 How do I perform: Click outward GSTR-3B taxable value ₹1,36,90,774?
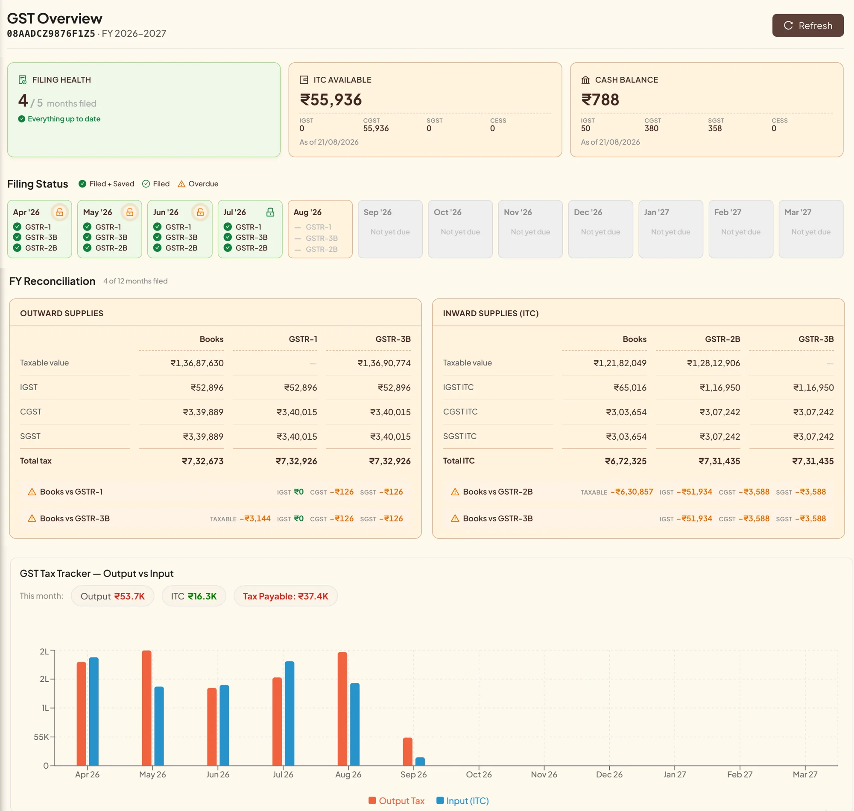pyautogui.click(x=384, y=363)
